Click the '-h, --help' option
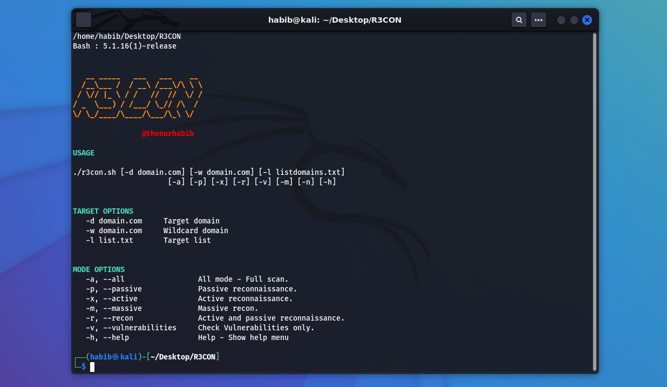 pos(107,337)
